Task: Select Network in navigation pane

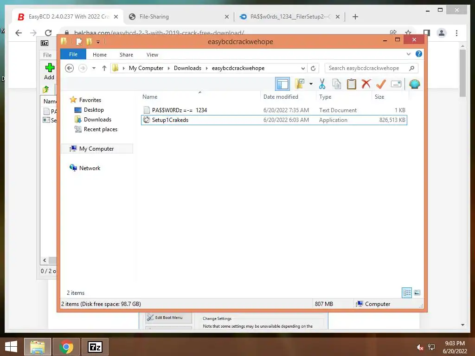Action: point(90,168)
